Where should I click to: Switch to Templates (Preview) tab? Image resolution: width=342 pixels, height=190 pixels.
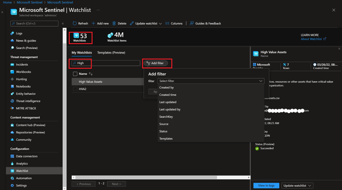[111, 53]
